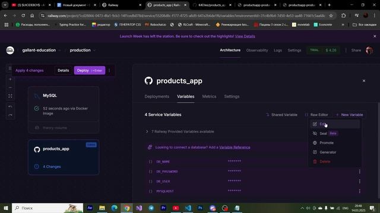Choose Edit from the context menu
The width and height of the screenshot is (380, 213).
(335, 124)
